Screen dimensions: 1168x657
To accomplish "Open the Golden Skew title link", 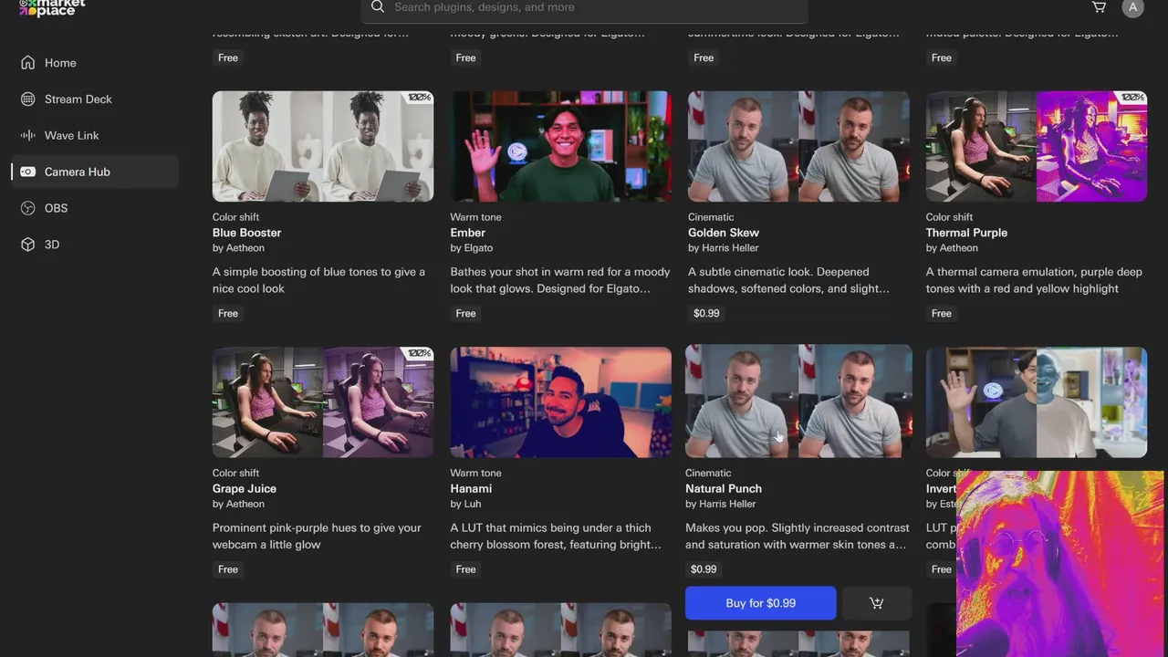I will pyautogui.click(x=724, y=233).
